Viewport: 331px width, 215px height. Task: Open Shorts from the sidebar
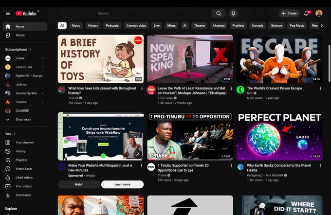click(x=25, y=35)
